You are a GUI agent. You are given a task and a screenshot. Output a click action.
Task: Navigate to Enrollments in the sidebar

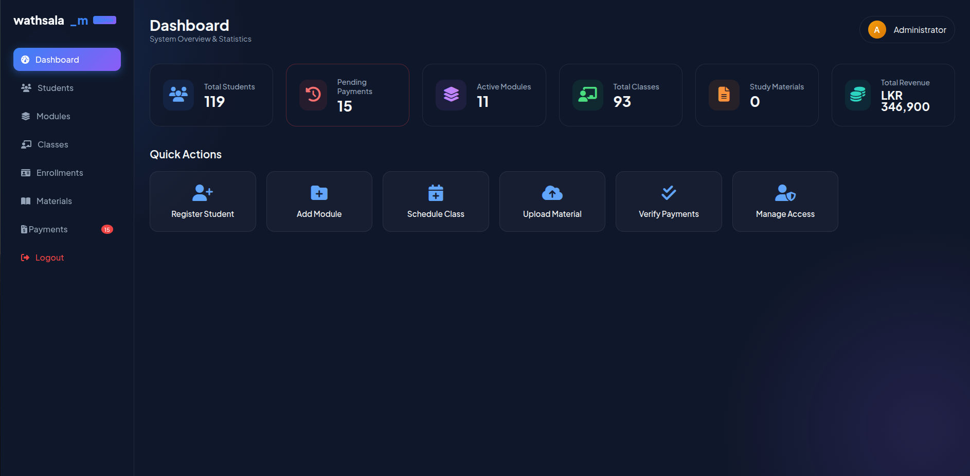coord(67,173)
